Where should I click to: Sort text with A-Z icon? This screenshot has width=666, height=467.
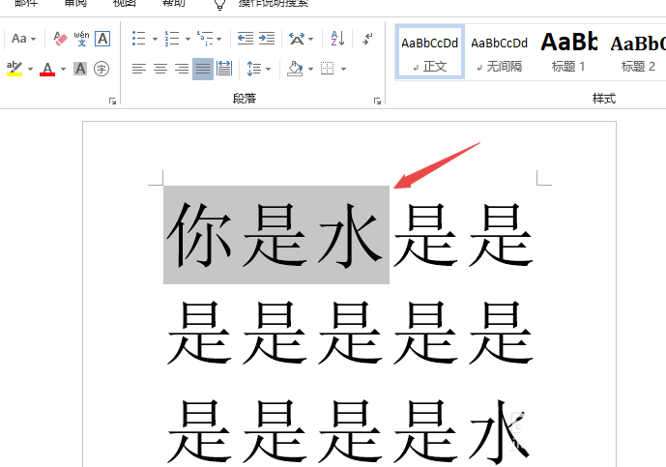[337, 39]
